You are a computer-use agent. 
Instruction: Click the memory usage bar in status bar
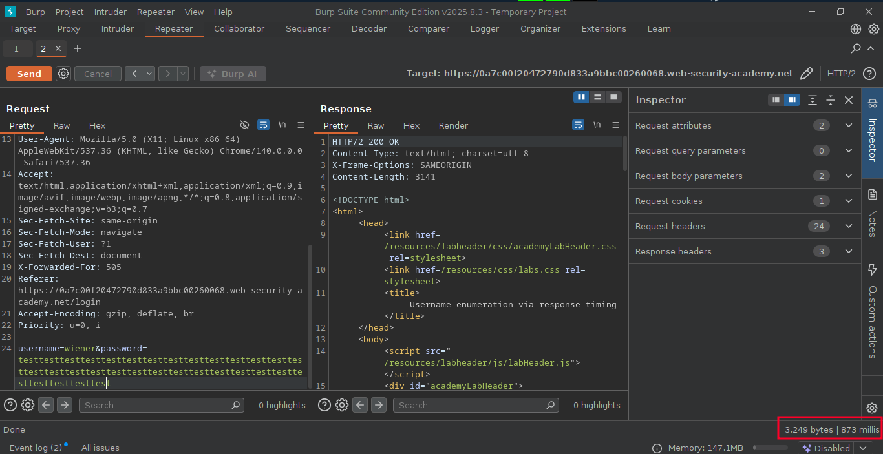coord(769,448)
